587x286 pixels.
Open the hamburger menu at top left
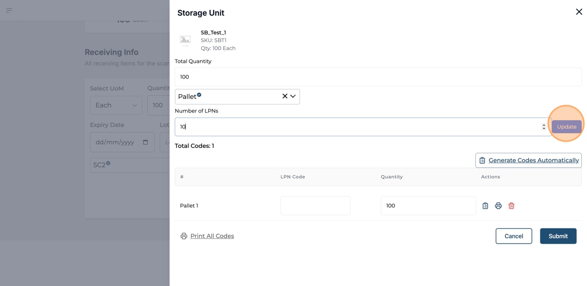9,10
